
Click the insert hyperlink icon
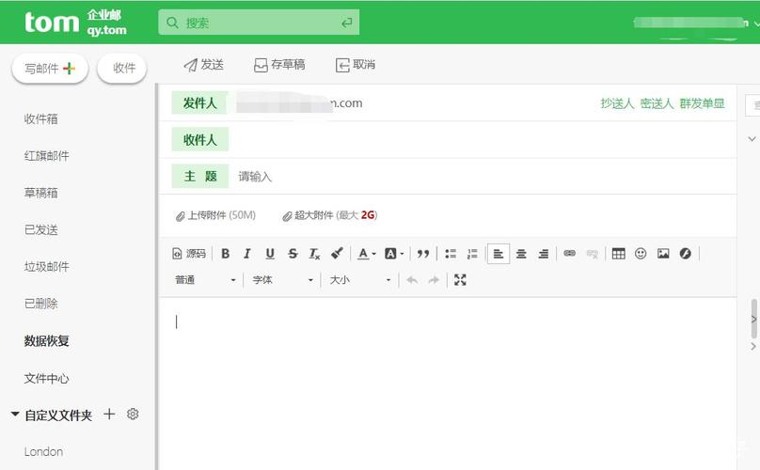pos(569,254)
